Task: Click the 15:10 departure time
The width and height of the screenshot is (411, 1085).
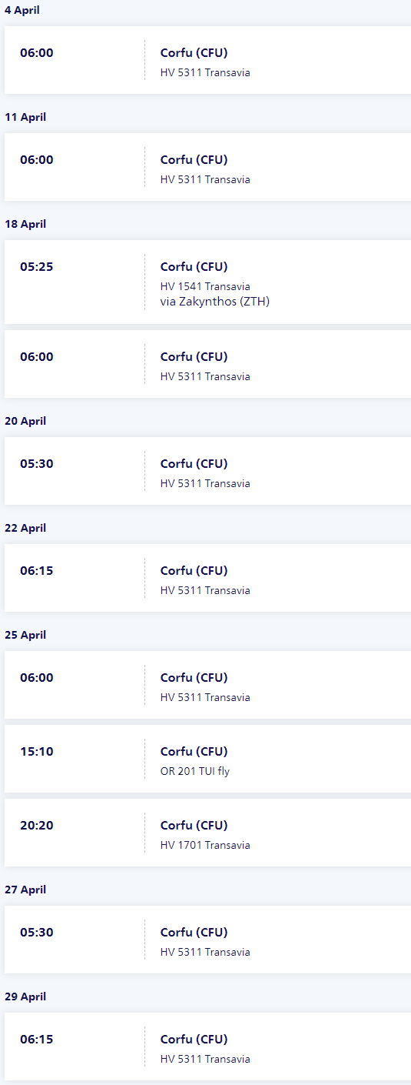Action: [36, 752]
